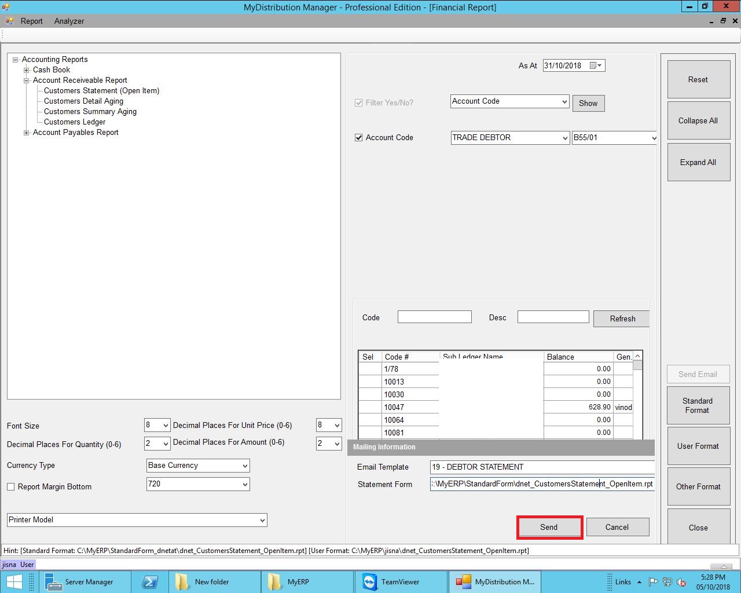Tick the Sel box for code 10047
Image resolution: width=741 pixels, height=593 pixels.
point(369,407)
